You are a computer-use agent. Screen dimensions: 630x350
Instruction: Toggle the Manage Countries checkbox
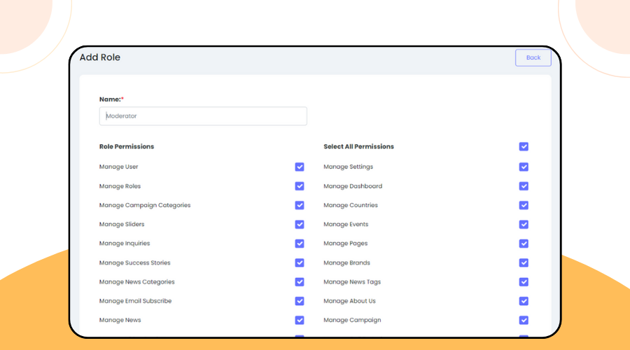tap(524, 206)
